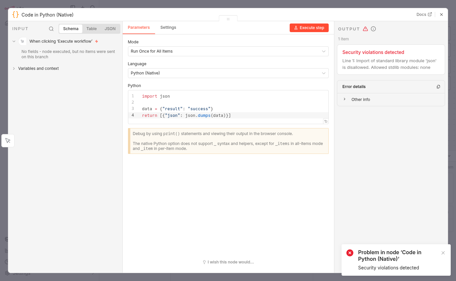Viewport: 456px width, 281px height.
Task: Open the Help question mark icon
Action: coord(7,261)
